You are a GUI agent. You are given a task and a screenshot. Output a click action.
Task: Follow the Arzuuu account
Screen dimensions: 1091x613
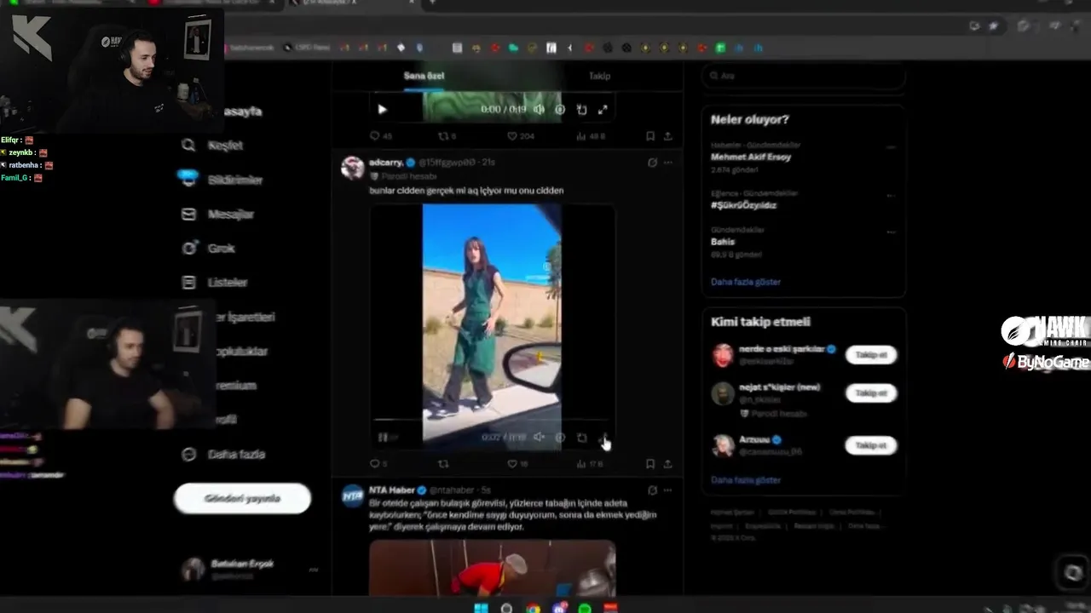pos(871,445)
